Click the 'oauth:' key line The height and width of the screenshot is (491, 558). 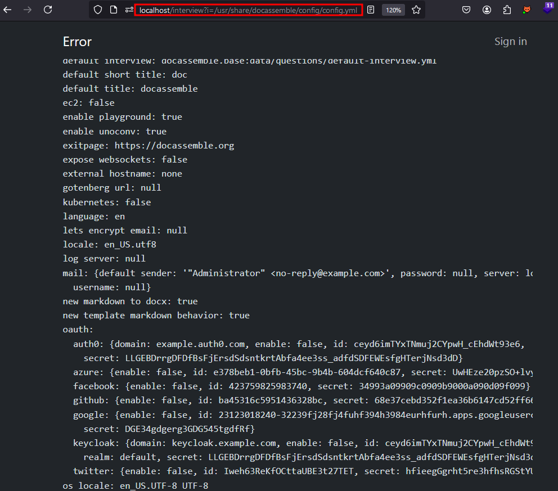pos(78,330)
